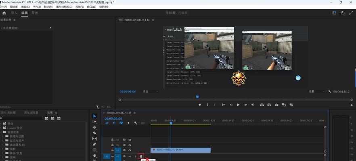Go to In point button
Image resolution: width=356 pixels, height=161 pixels.
pos(224,105)
